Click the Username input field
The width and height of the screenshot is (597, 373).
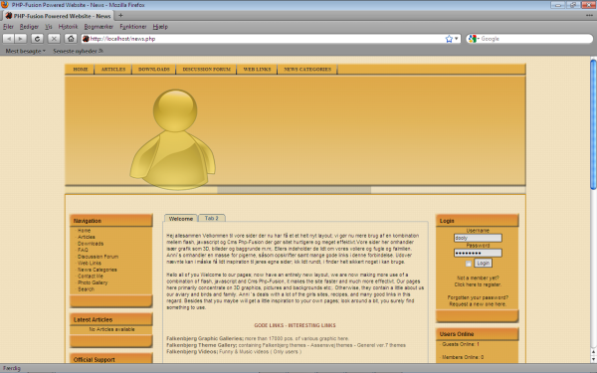[478, 238]
